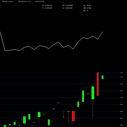Click the "OL: 0" reading
The image size is (127, 127).
pos(86,11)
